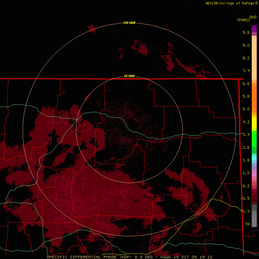The width and height of the screenshot is (259, 259).
Task: Pick the yellow segment of the color scale
Action: [x=254, y=123]
